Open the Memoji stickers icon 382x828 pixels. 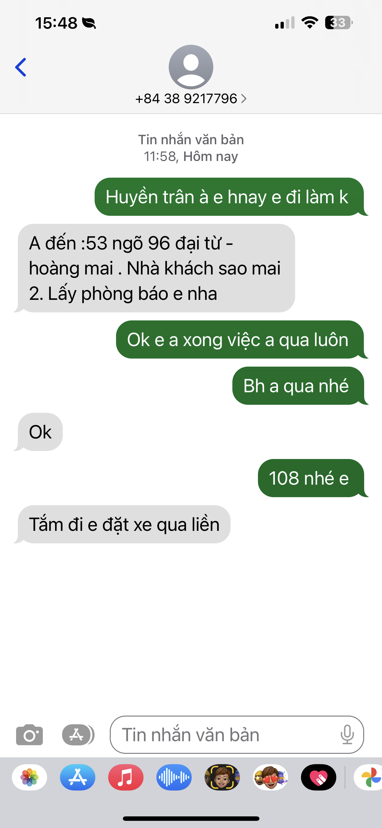pyautogui.click(x=270, y=777)
